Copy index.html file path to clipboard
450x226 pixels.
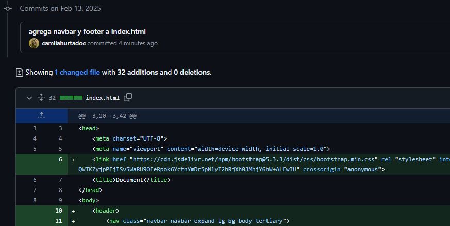point(128,97)
